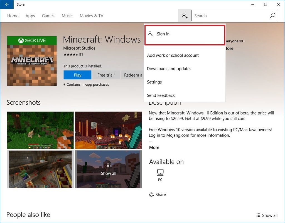Screen dimensions: 285x223
Task: Click the search magnifier icon
Action: (272, 16)
